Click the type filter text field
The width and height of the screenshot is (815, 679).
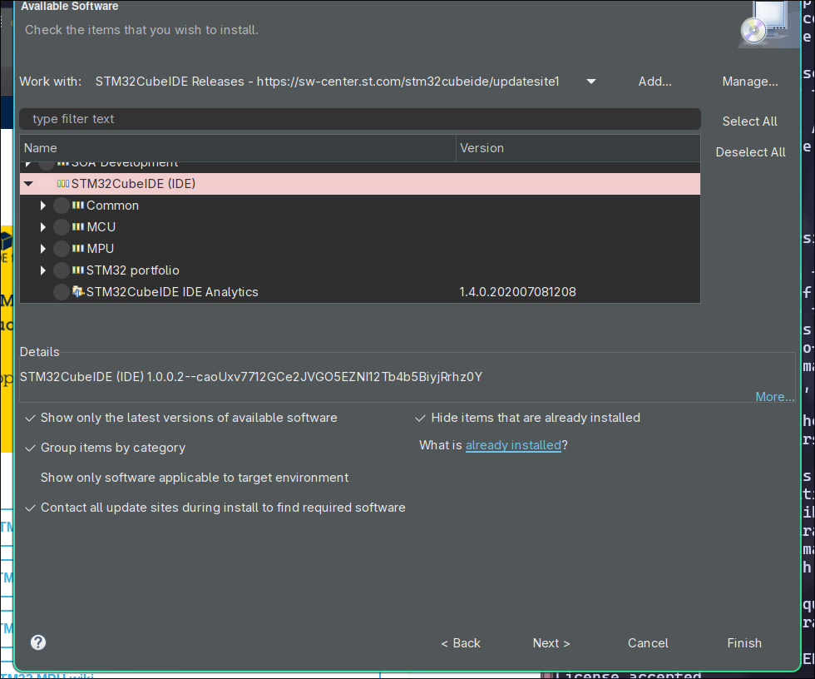(x=358, y=119)
